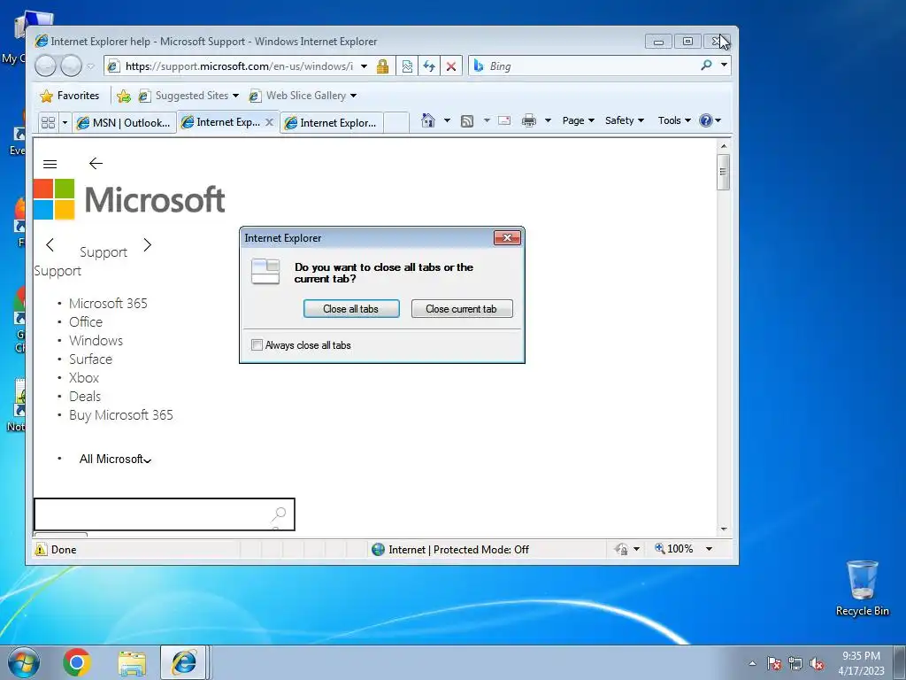Check the Always close all tabs checkbox
Screen dimensions: 906x680
coord(257,345)
